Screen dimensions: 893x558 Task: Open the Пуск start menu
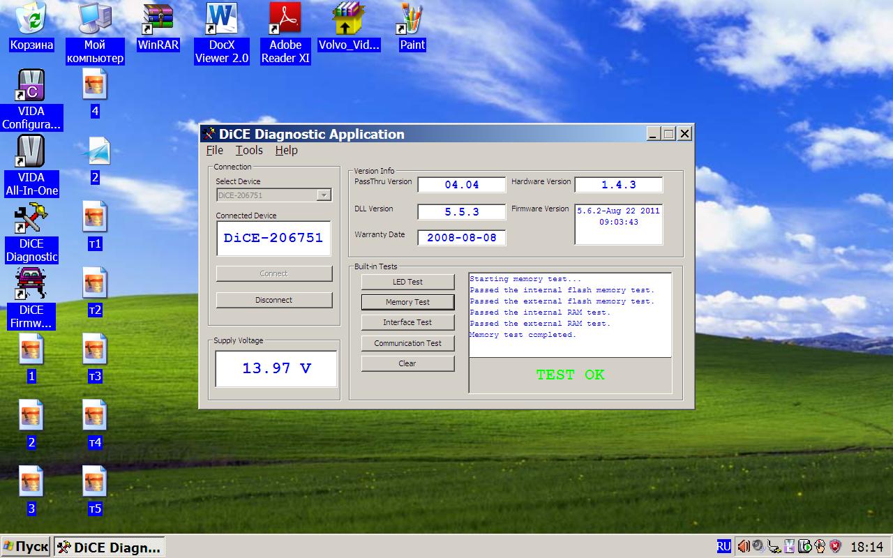pos(27,547)
